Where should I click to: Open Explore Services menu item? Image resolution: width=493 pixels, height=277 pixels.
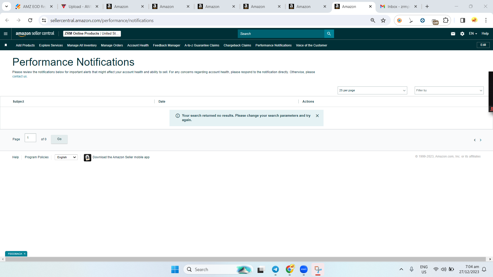(x=51, y=45)
